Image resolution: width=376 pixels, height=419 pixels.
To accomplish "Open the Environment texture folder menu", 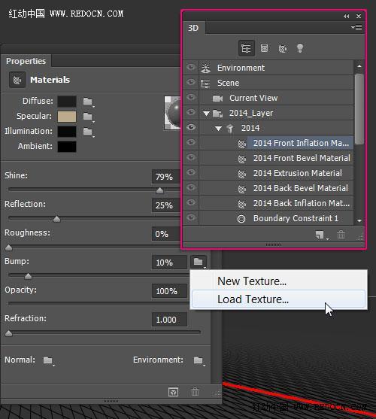I will [x=199, y=360].
